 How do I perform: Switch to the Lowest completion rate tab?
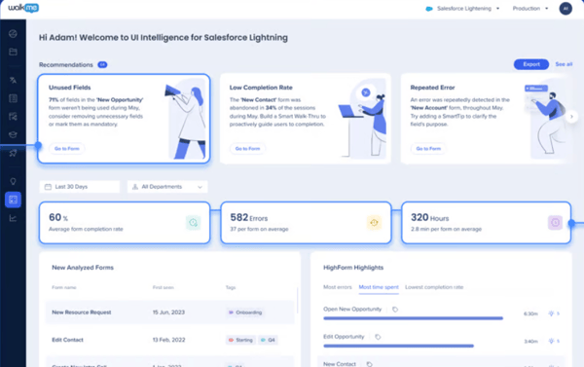434,287
